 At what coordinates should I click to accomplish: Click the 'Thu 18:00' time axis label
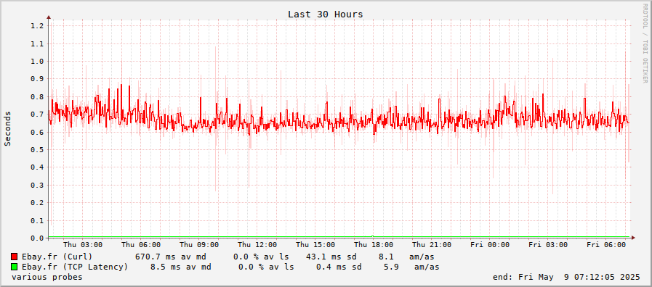click(x=374, y=245)
